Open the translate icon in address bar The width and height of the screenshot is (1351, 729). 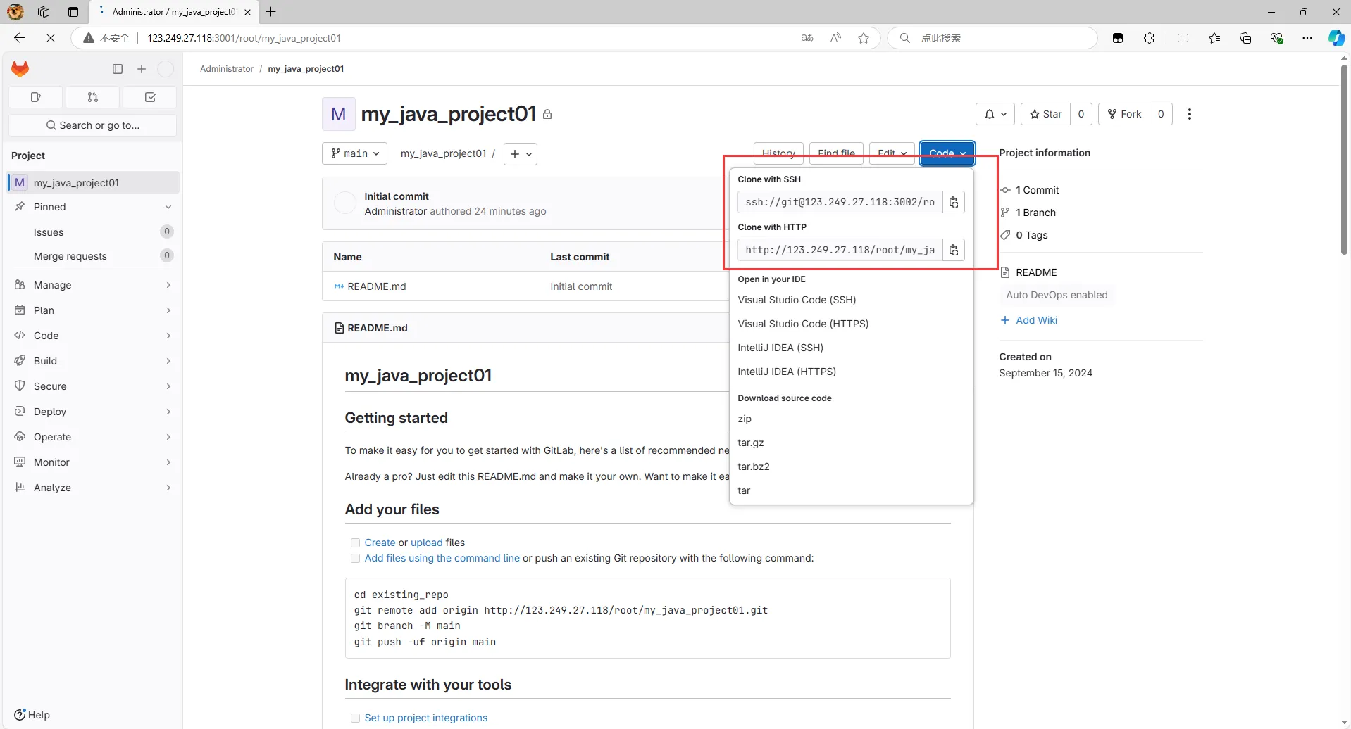pos(807,38)
